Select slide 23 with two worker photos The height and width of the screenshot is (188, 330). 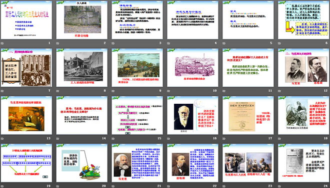[x=248, y=163]
